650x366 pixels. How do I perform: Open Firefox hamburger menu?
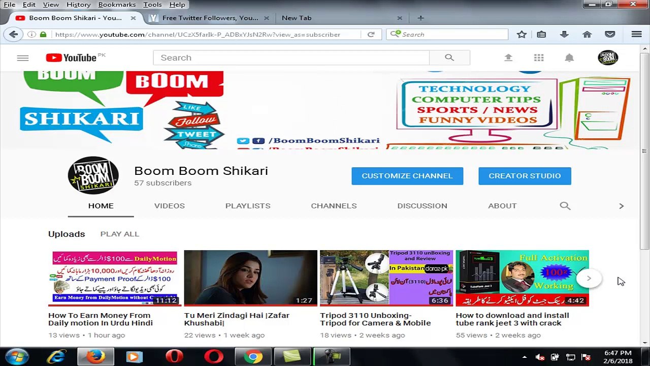[x=636, y=35]
